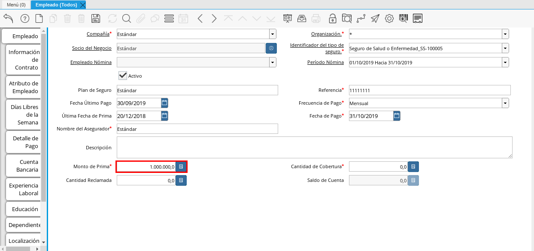Screen dimensions: 534x251
Task: Click into the Descripción text area
Action: point(314,147)
